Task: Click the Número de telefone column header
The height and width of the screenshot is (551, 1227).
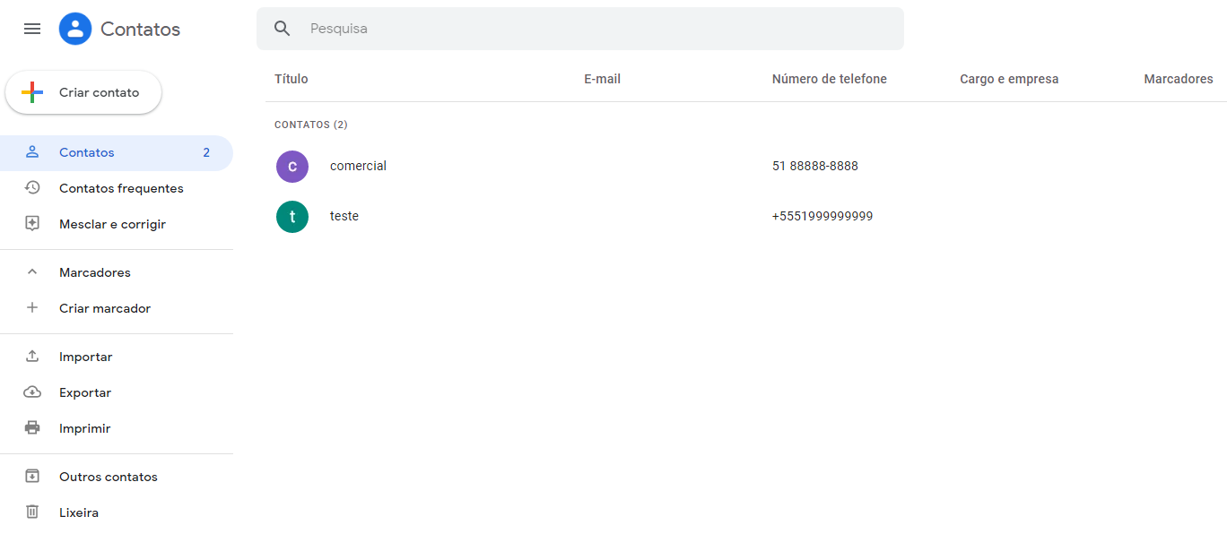Action: tap(829, 79)
